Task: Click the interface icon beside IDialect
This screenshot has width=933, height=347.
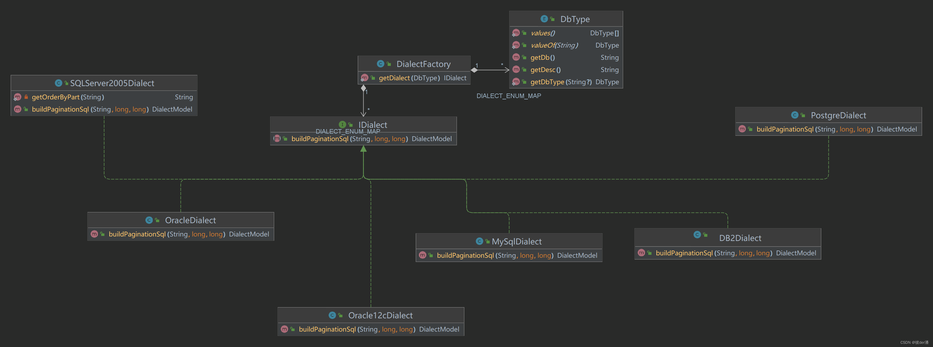Action: 342,125
